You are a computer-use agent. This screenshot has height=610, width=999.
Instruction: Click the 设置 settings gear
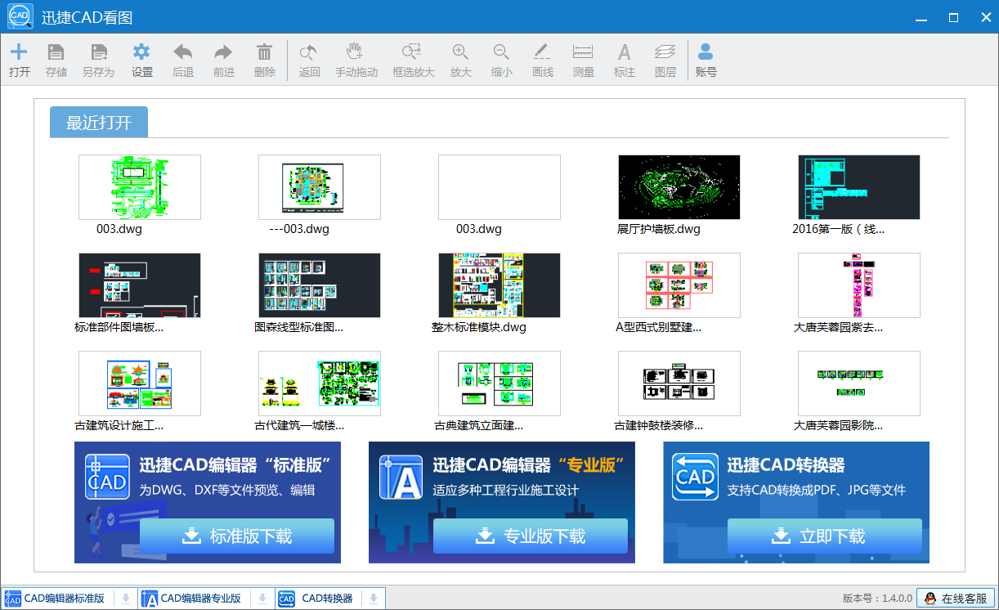click(x=141, y=60)
